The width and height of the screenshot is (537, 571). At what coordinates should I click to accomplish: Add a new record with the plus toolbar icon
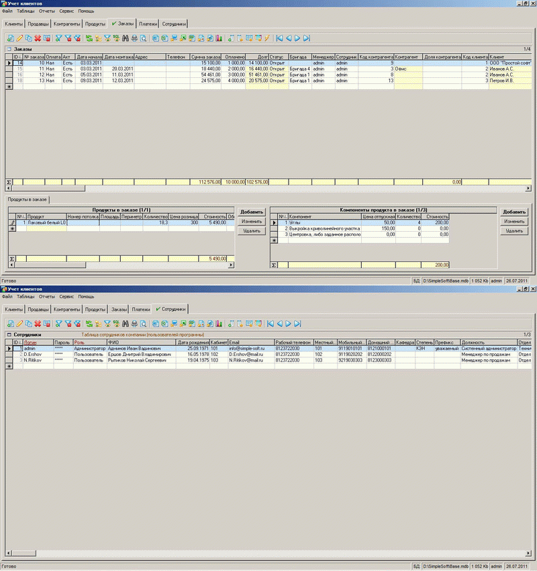[x=10, y=39]
